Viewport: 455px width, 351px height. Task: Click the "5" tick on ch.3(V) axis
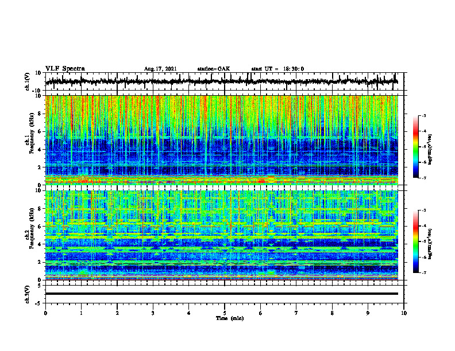pos(40,286)
